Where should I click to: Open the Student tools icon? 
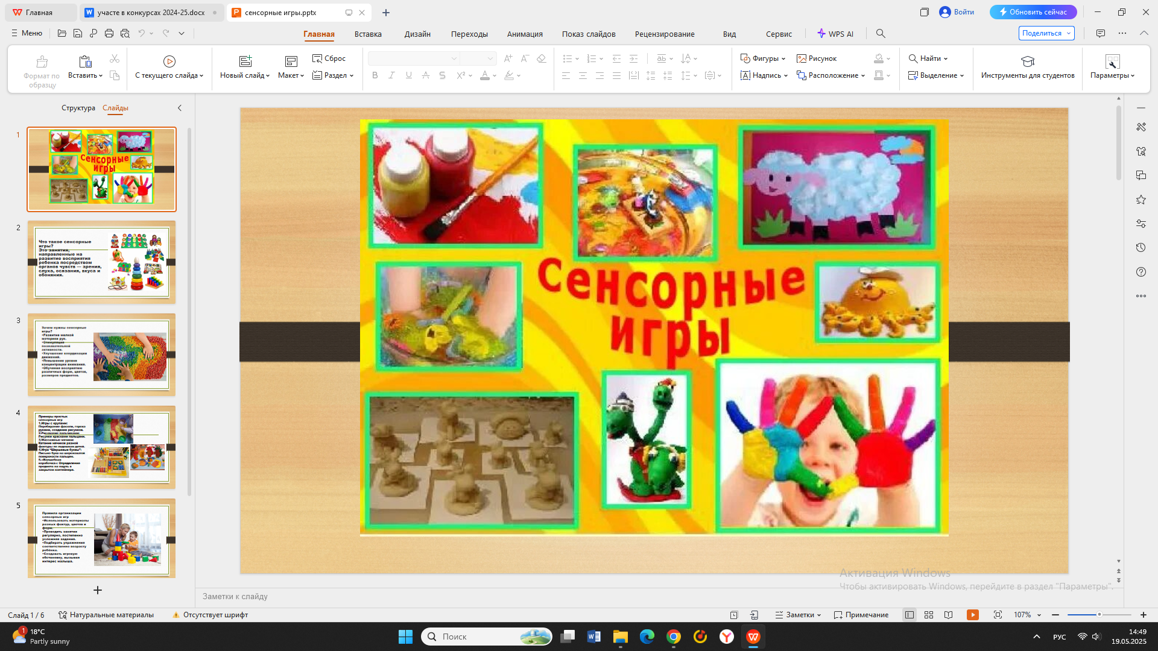click(x=1027, y=61)
